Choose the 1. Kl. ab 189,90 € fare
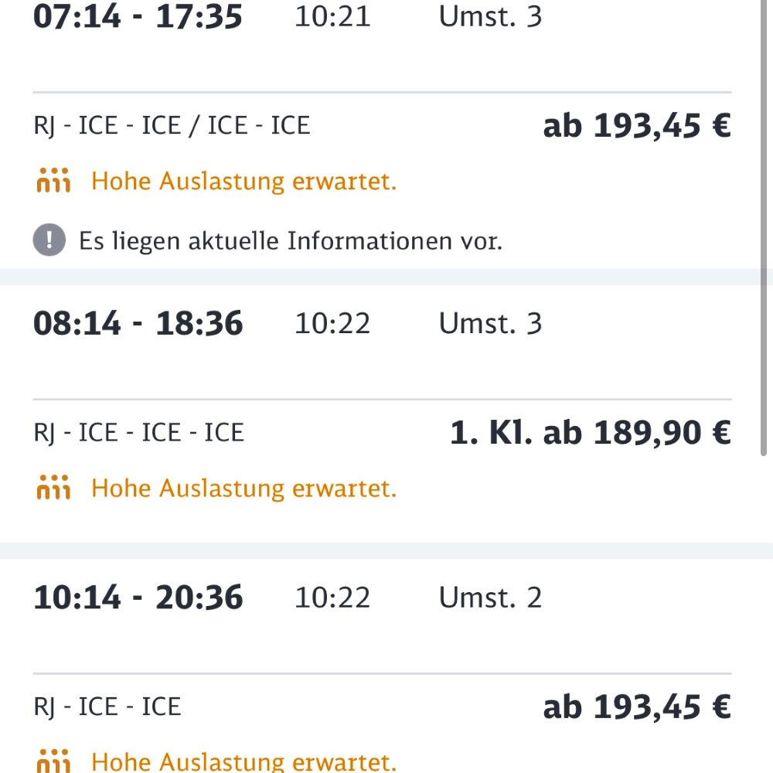Viewport: 773px width, 773px height. pos(590,433)
